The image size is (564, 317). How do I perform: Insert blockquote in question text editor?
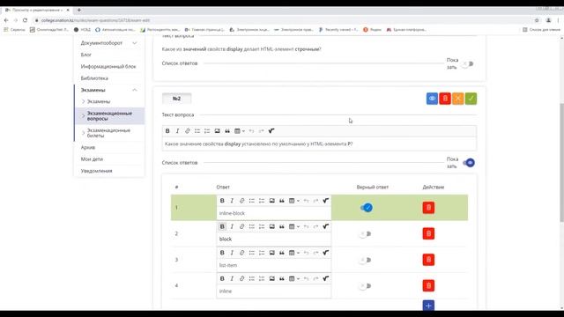click(x=227, y=131)
